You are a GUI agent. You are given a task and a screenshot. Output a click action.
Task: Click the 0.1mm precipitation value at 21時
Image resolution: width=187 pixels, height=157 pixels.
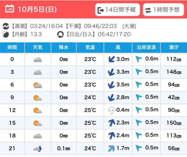(64, 148)
